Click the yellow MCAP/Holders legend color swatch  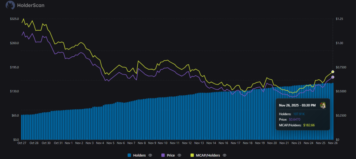click(193, 155)
